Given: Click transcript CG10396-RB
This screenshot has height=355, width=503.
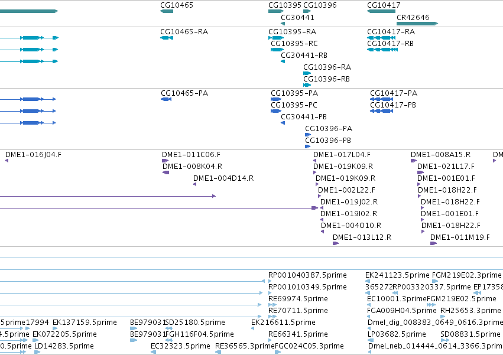Looking at the screenshot, I should click(326, 79).
